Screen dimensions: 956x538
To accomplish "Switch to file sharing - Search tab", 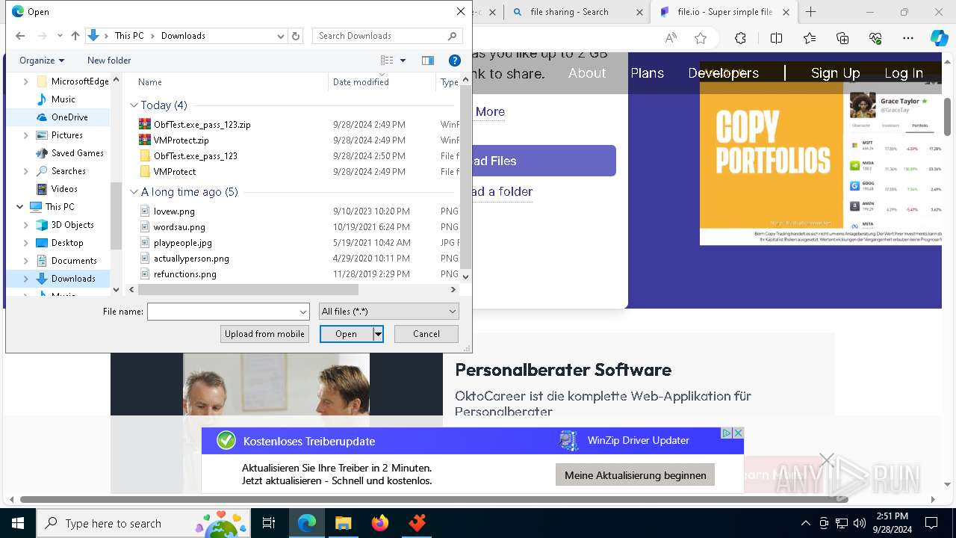I will click(x=576, y=12).
